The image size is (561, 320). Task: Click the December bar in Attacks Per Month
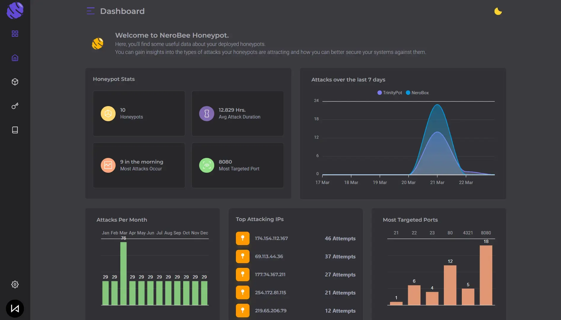click(204, 293)
